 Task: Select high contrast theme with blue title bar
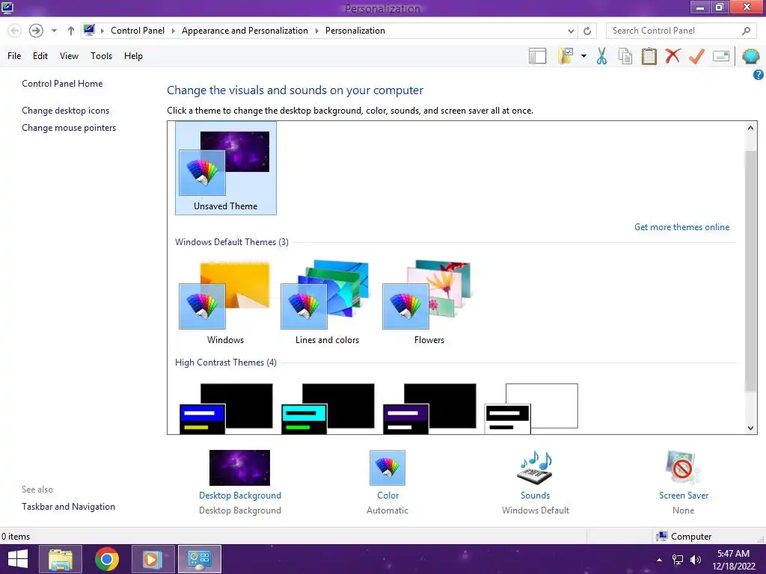tap(226, 409)
